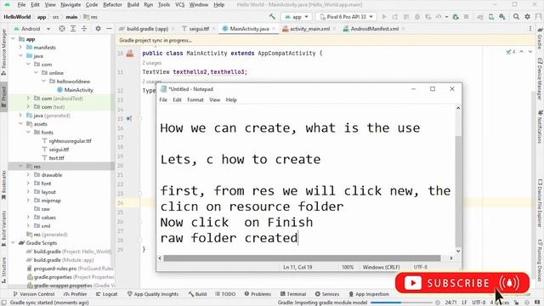Image resolution: width=544 pixels, height=306 pixels.
Task: Open the app run configuration dropdown
Action: click(x=297, y=17)
